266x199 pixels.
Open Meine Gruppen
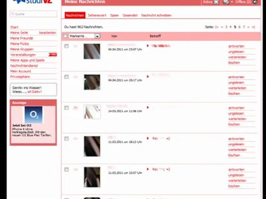pos(22,49)
